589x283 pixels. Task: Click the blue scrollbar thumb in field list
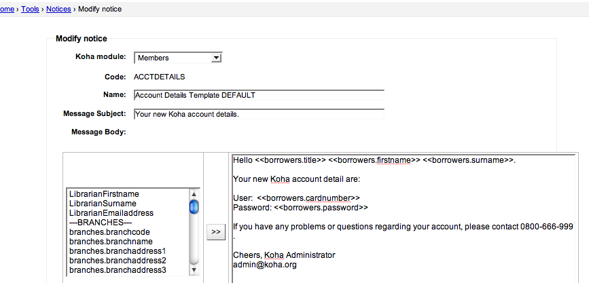tap(194, 206)
